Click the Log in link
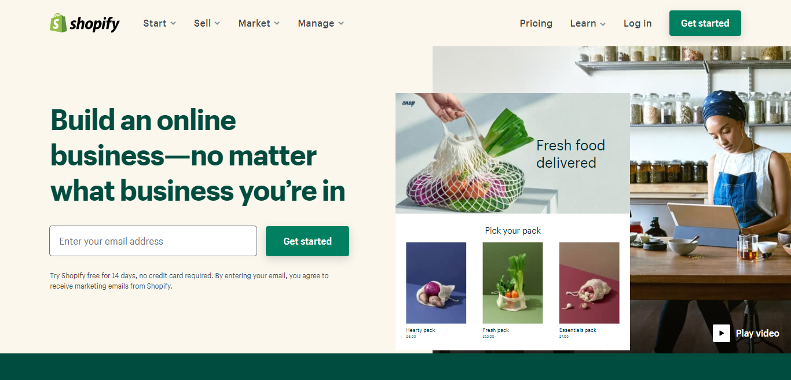The image size is (791, 380). point(638,23)
